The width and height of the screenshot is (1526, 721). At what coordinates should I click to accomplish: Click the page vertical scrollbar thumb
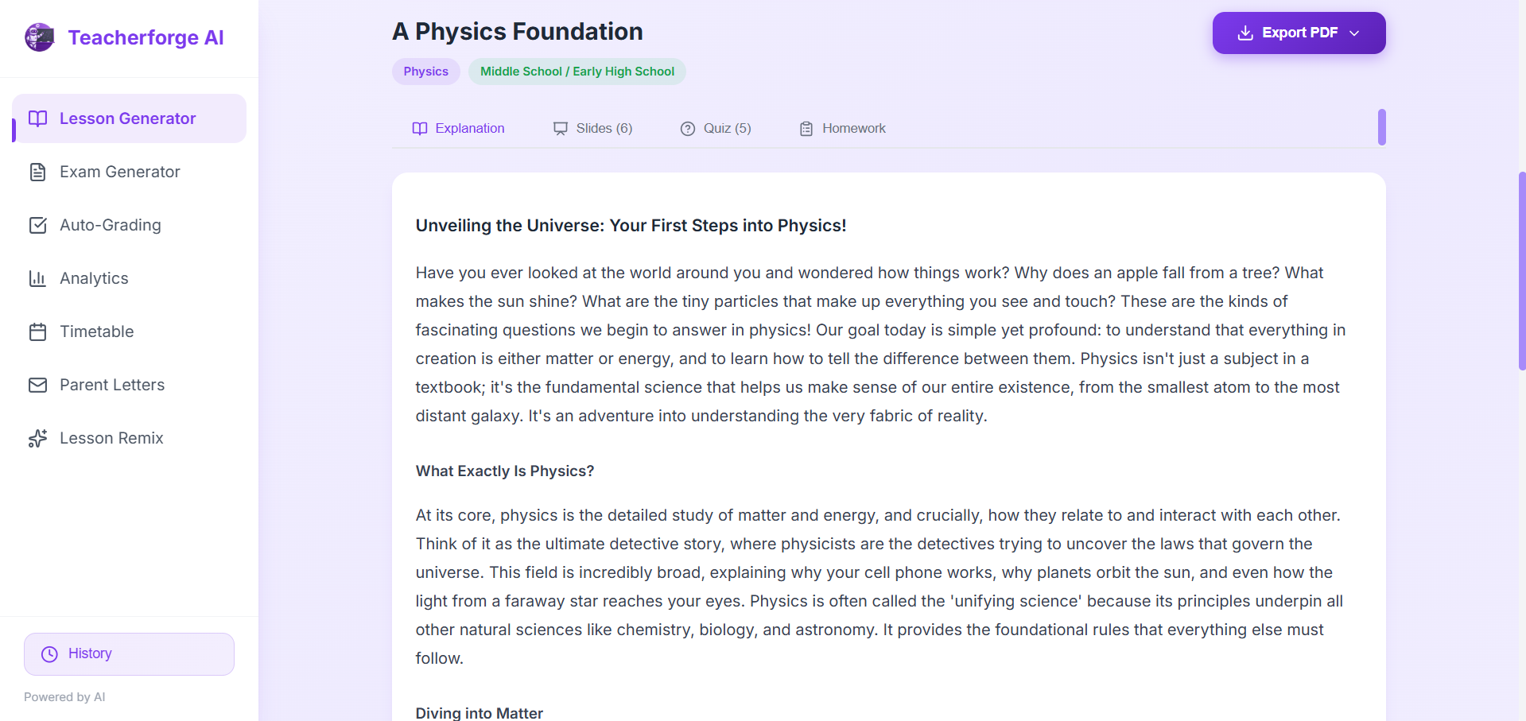[1521, 270]
